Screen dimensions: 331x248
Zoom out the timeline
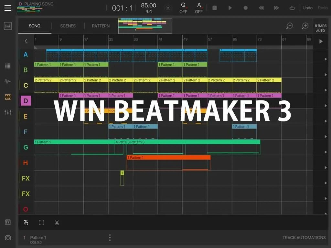(289, 26)
